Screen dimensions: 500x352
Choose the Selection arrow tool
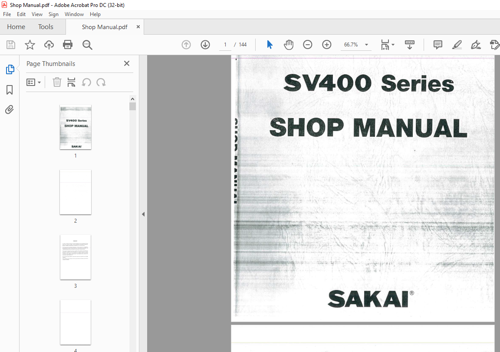coord(270,45)
